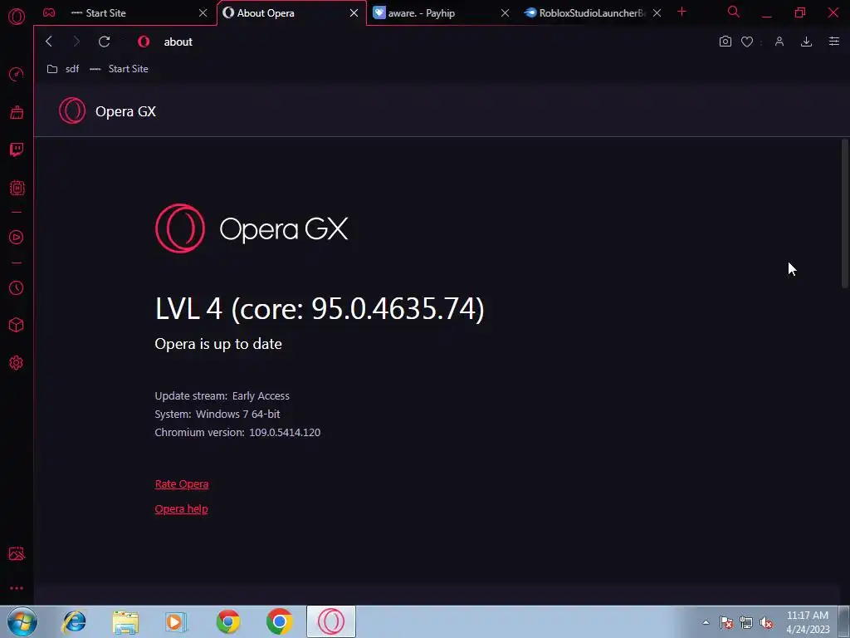850x638 pixels.
Task: Open Settings gear in sidebar
Action: pyautogui.click(x=17, y=363)
